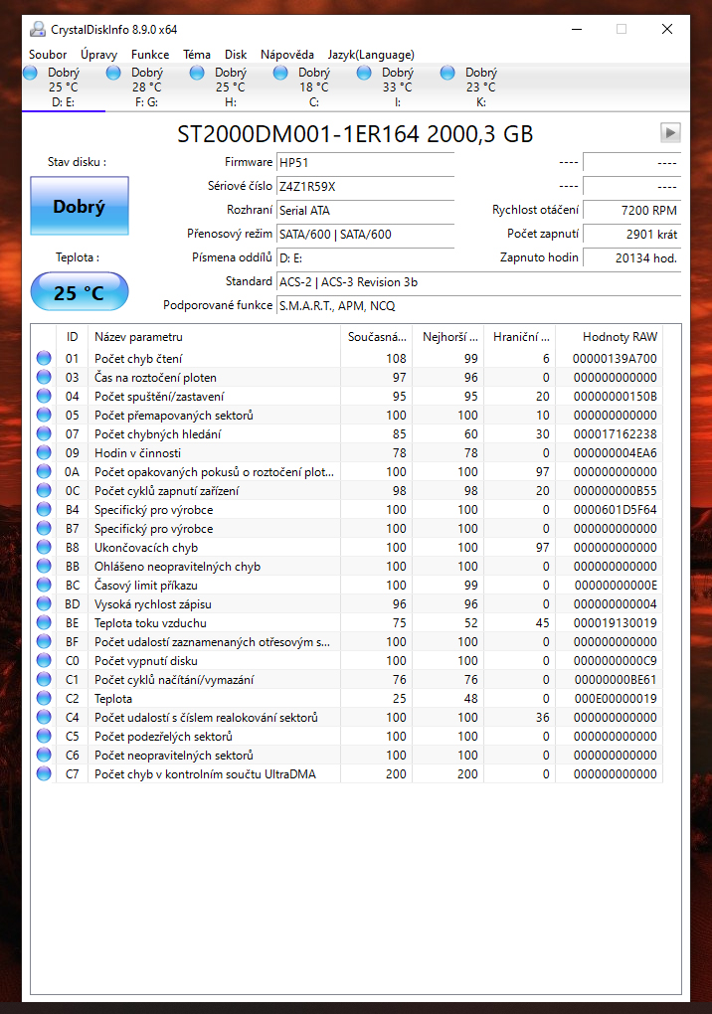Select the K: disk status orb
Screen dimensions: 712x1014
(447, 73)
